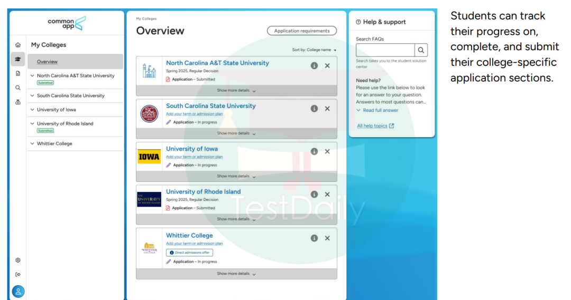Viewport: 571px width, 300px height.
Task: Click Submitted badge under University of Rhode Island sidebar
Action: click(x=45, y=131)
